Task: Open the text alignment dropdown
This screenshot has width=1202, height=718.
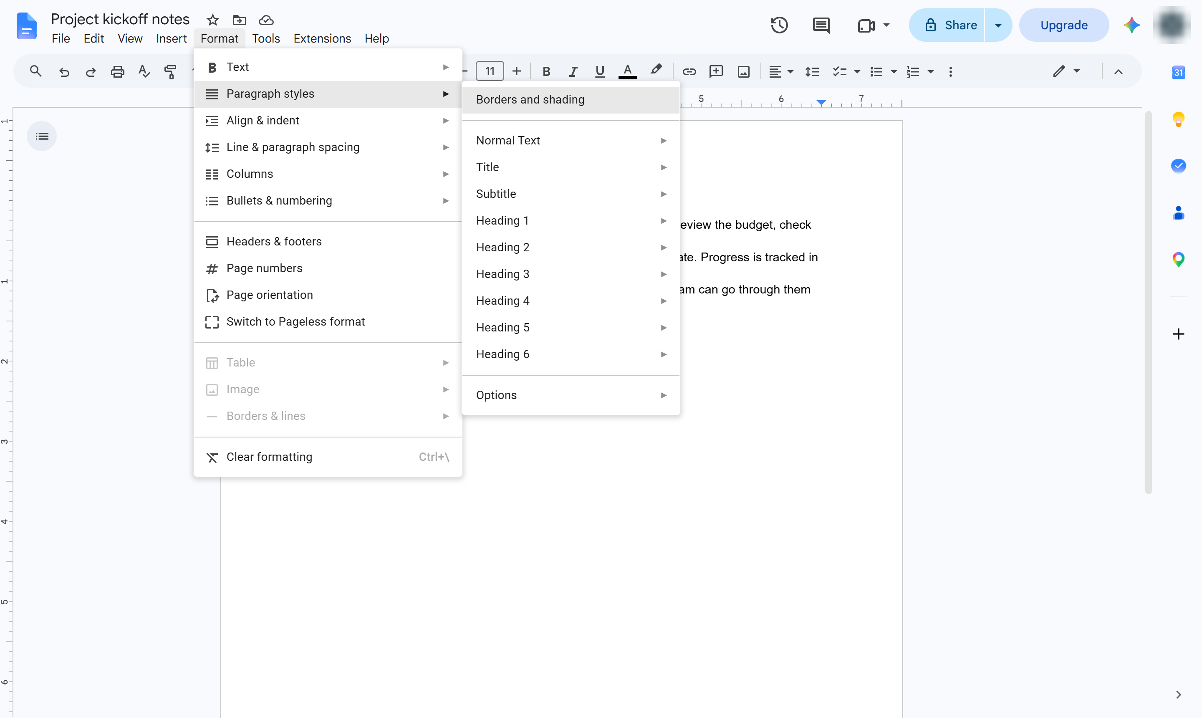Action: coord(781,72)
